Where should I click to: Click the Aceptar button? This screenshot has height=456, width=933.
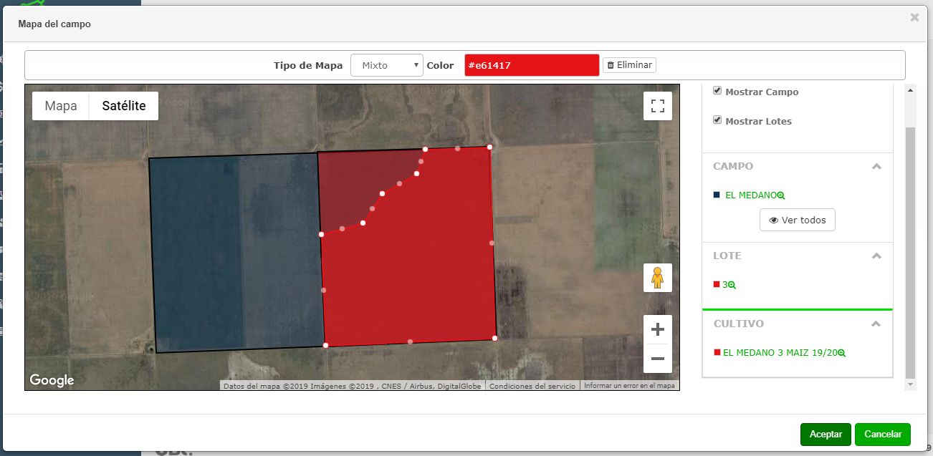[826, 435]
